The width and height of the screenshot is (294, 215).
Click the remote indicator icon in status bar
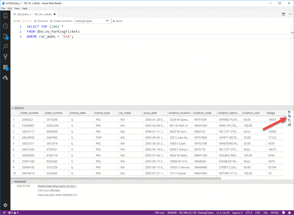[4, 213]
